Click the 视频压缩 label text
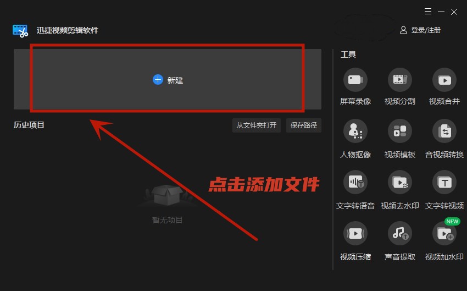The image size is (467, 291). pyautogui.click(x=355, y=257)
